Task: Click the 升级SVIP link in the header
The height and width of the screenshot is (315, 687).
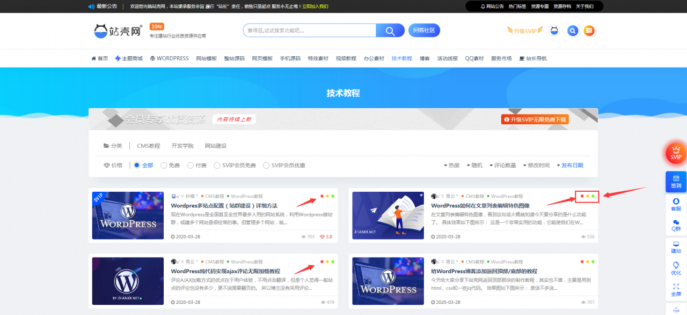Action: 525,31
